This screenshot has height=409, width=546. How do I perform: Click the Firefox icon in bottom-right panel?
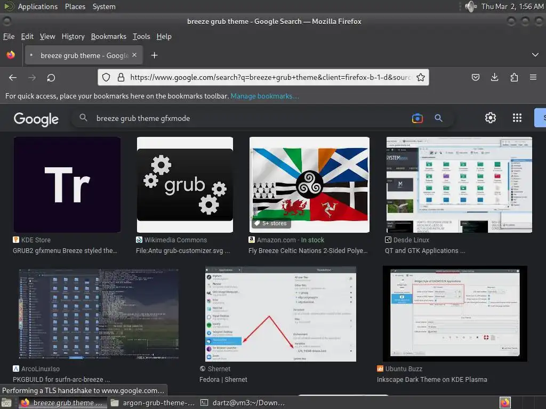coord(505,403)
